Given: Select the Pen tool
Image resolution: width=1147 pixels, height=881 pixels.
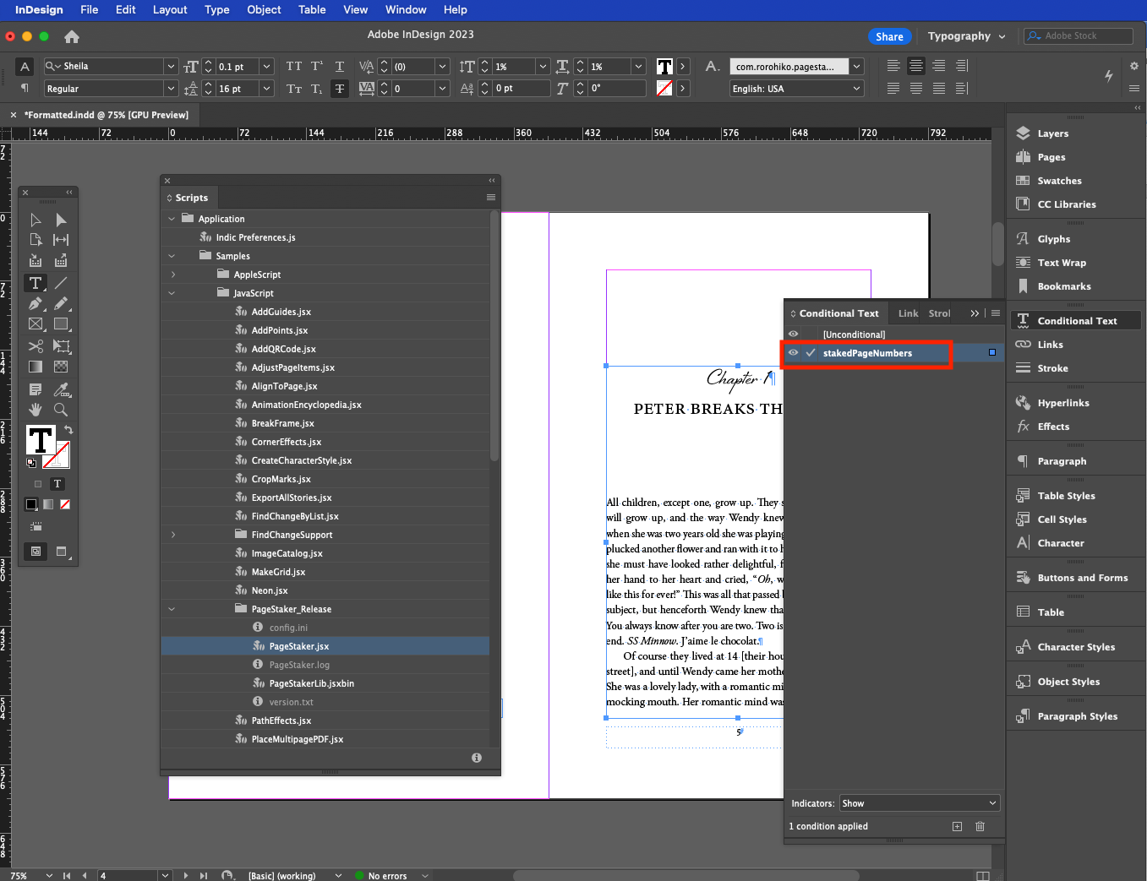Looking at the screenshot, I should point(36,303).
